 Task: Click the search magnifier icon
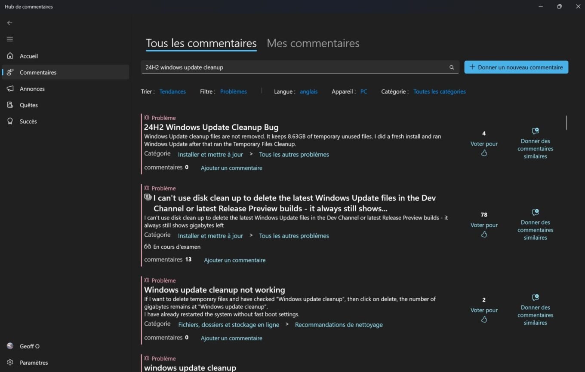452,67
